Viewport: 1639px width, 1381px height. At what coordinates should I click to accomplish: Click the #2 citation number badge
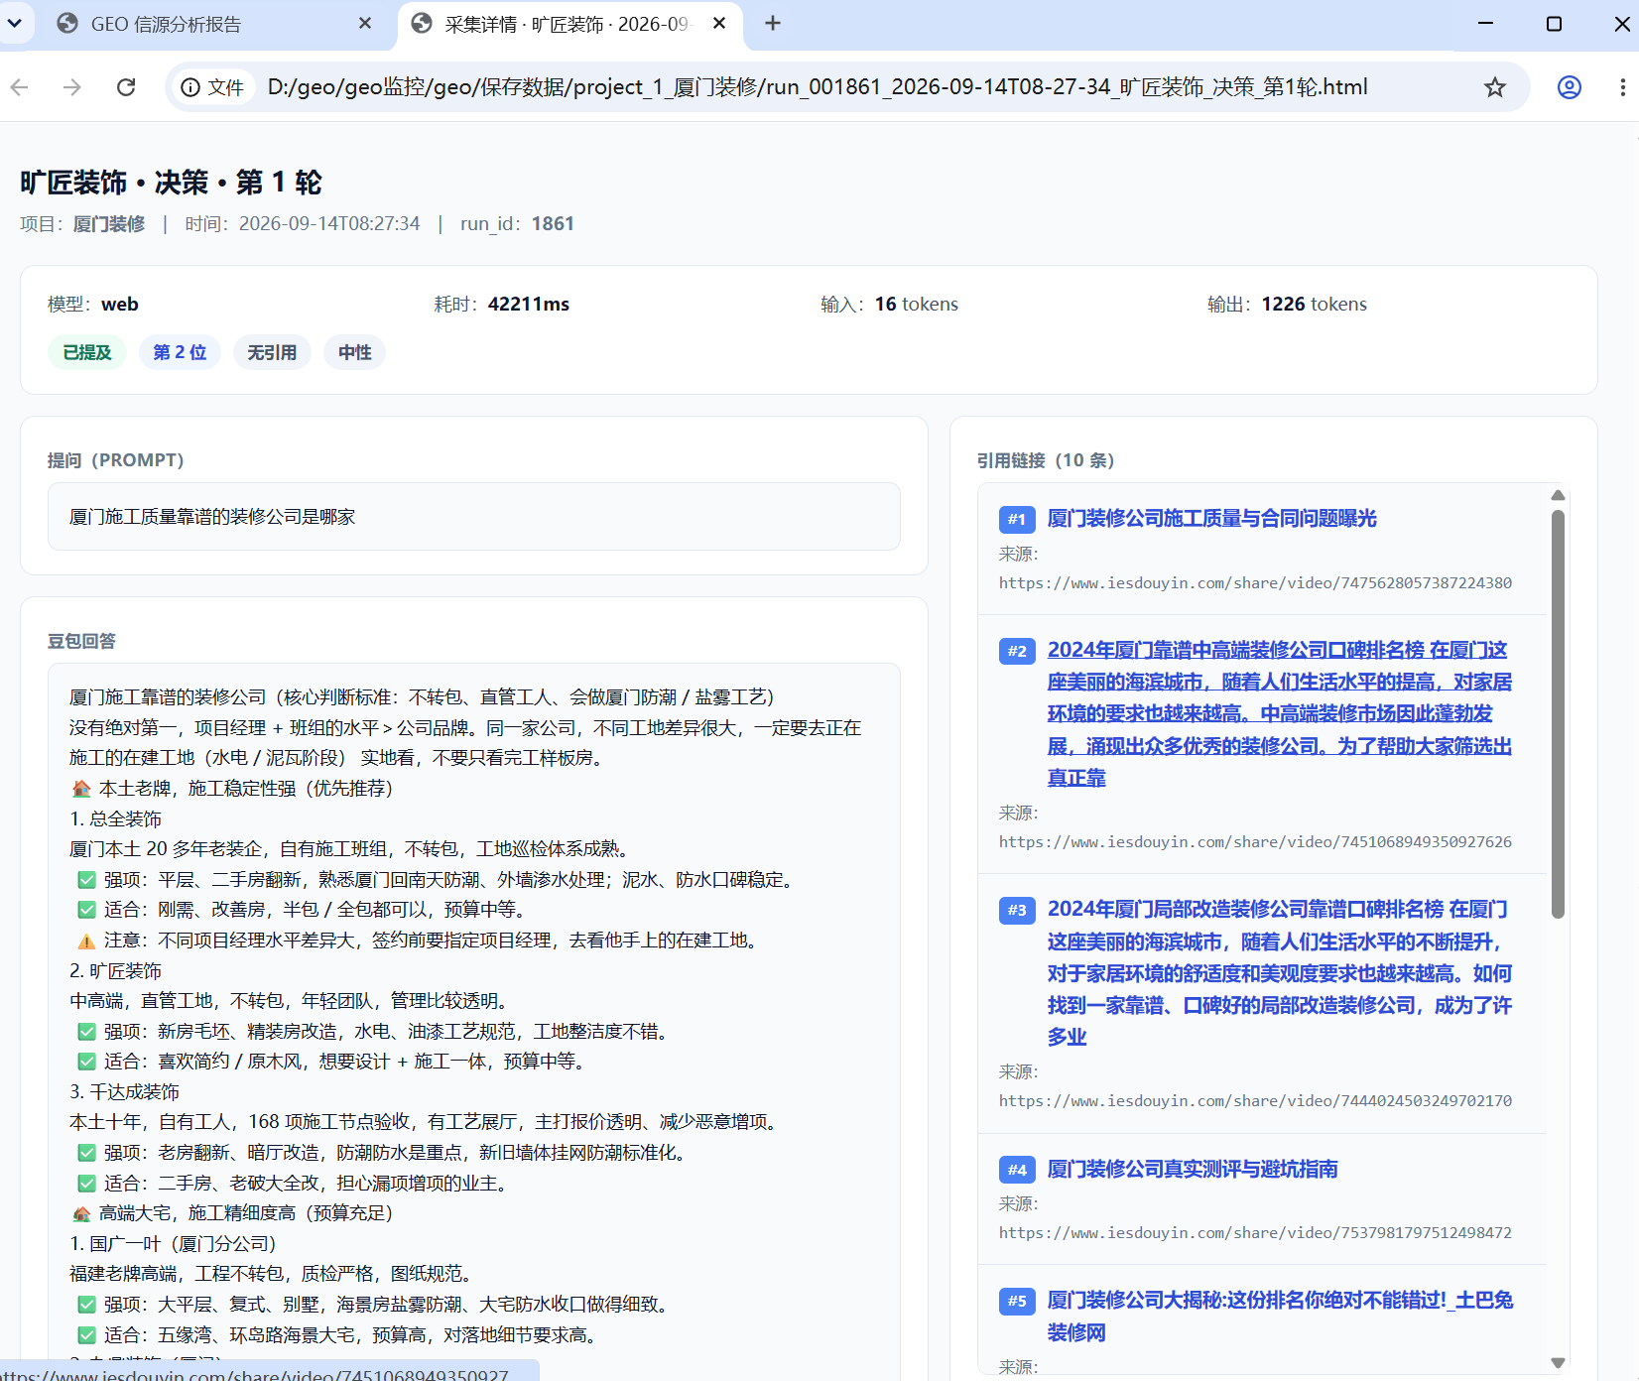[x=1017, y=651]
